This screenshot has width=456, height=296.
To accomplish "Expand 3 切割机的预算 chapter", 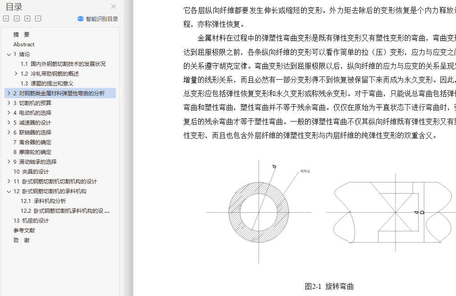I will (9, 103).
